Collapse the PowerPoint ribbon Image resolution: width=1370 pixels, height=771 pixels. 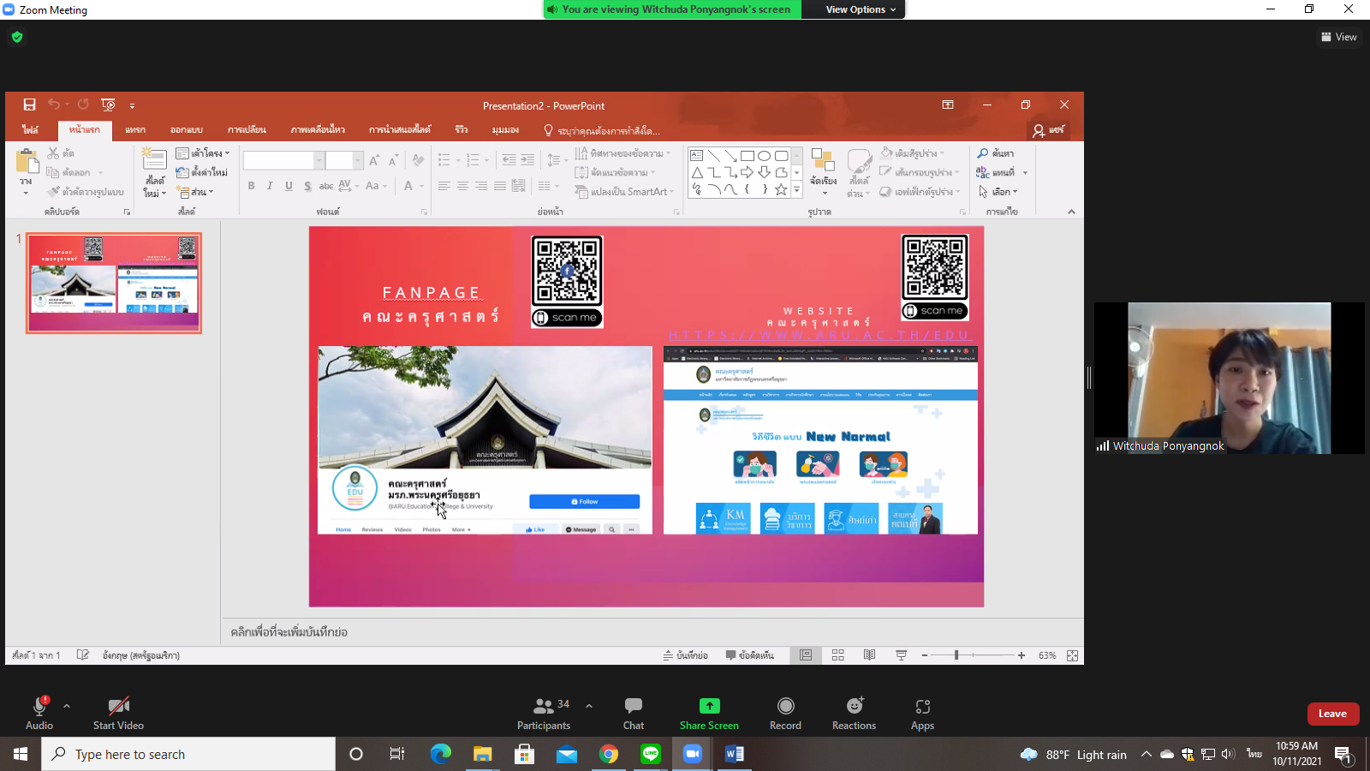point(1071,212)
